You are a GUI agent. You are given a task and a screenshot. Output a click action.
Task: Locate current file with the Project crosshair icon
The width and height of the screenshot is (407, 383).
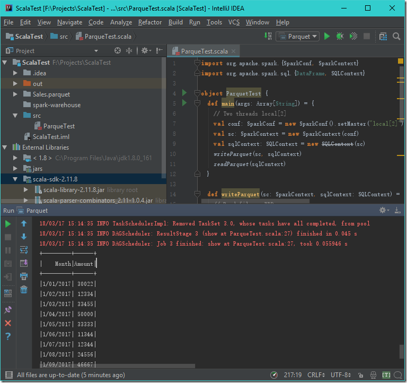point(118,51)
